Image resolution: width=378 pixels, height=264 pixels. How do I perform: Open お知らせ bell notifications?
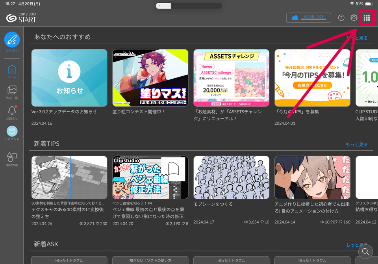[12, 113]
